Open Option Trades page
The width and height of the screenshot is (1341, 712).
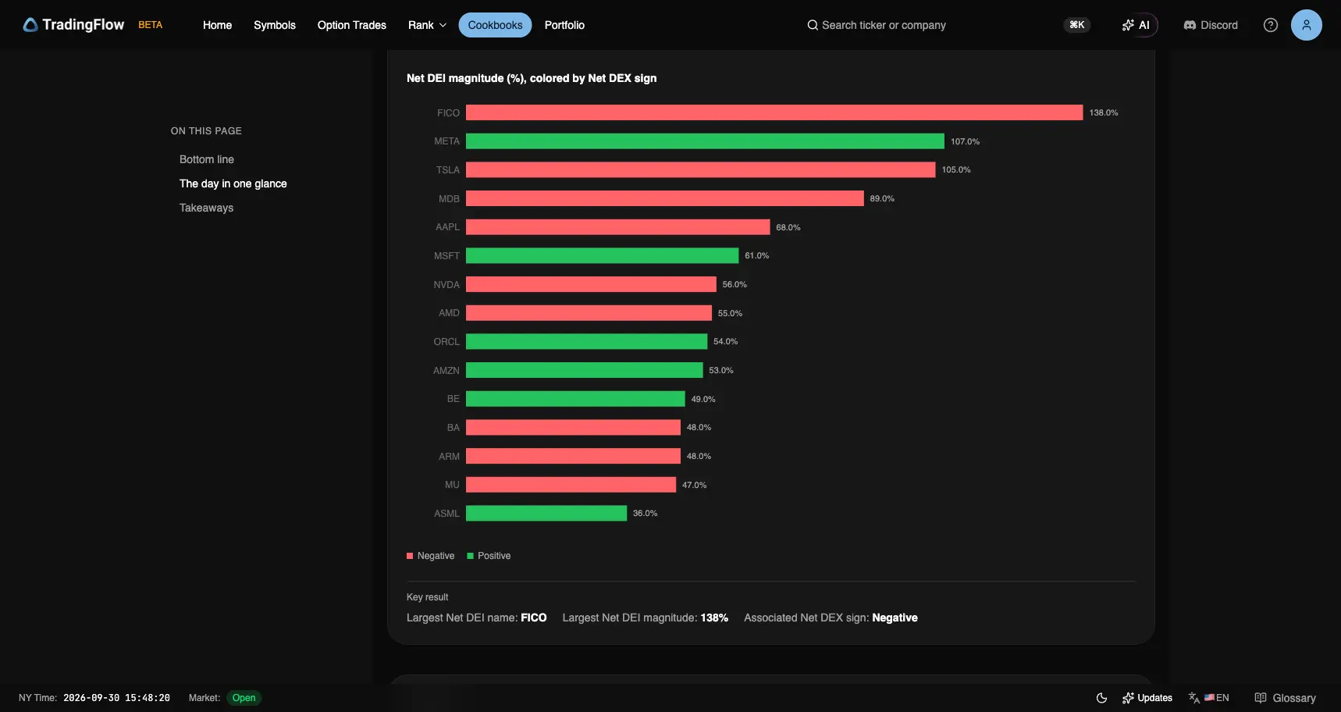352,25
